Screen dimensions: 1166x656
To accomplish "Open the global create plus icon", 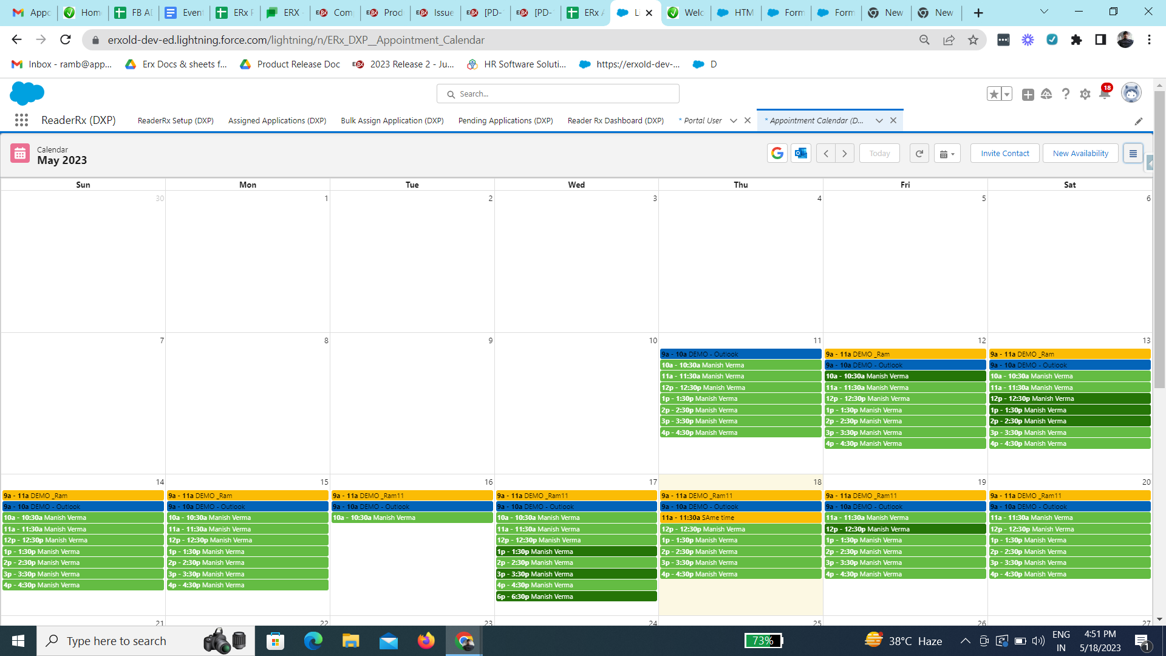I will click(1028, 94).
